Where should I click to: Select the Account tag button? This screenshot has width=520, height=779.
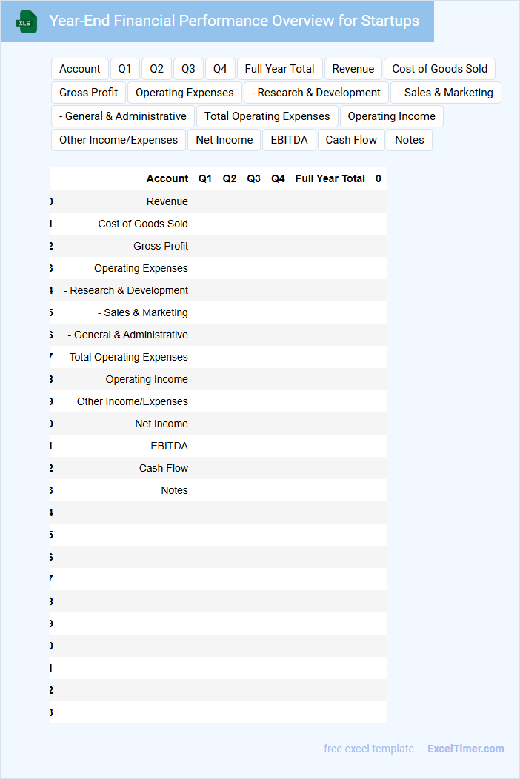coord(79,69)
